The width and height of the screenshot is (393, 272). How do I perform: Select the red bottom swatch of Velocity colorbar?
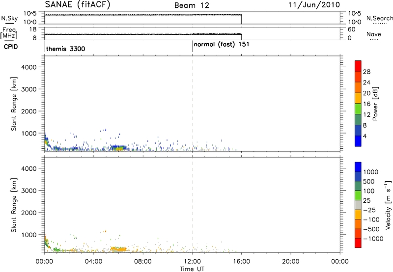pos(358,244)
